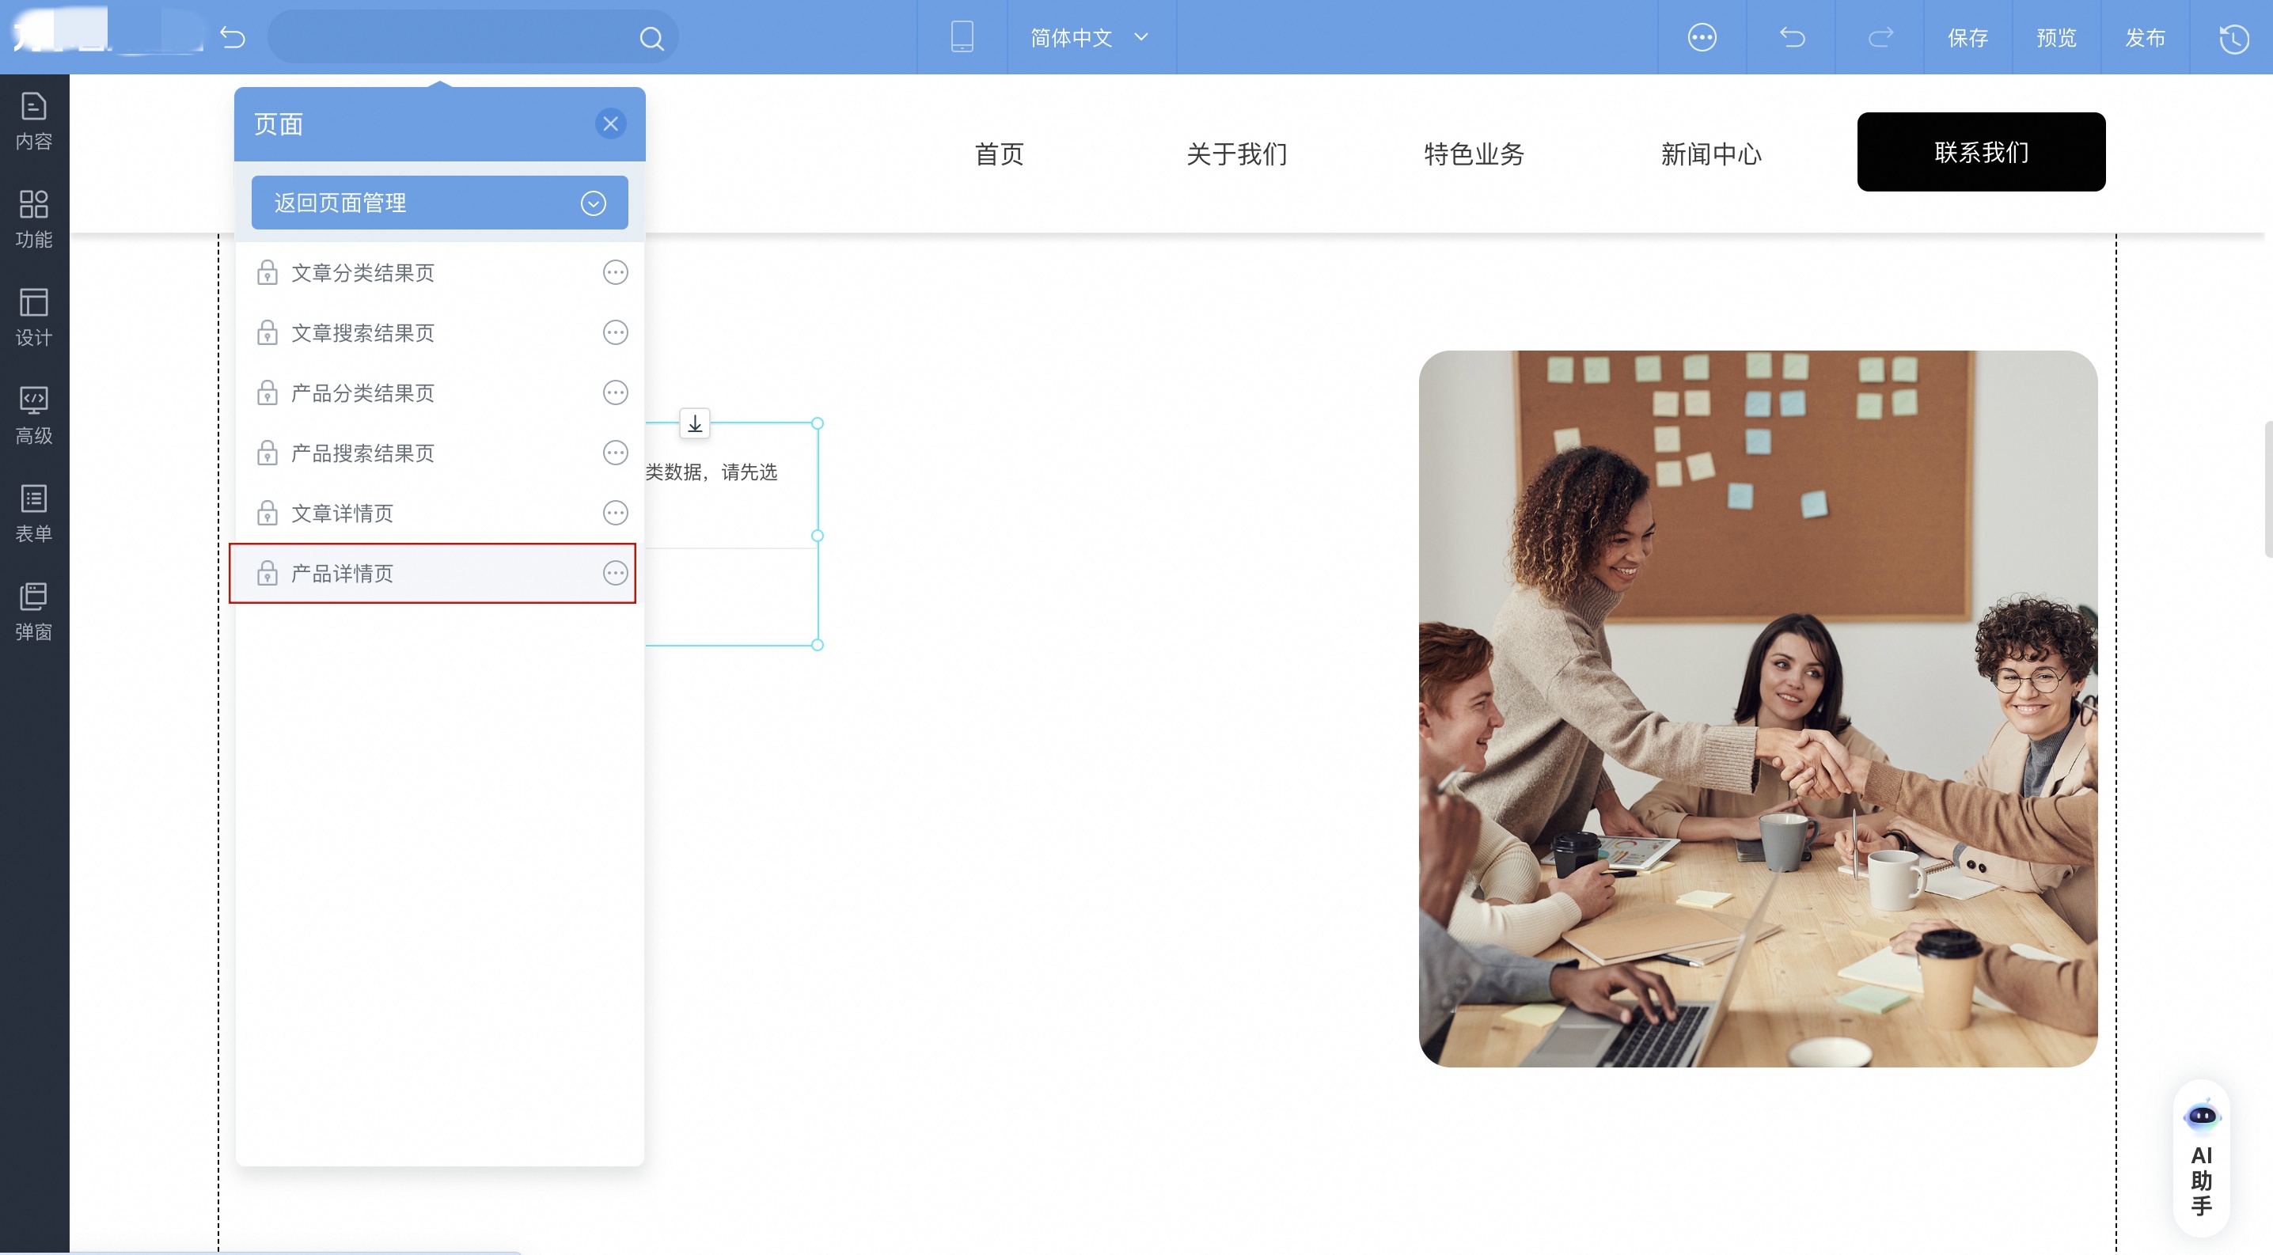
Task: Open the AI 助手 assistant
Action: (x=2202, y=1157)
